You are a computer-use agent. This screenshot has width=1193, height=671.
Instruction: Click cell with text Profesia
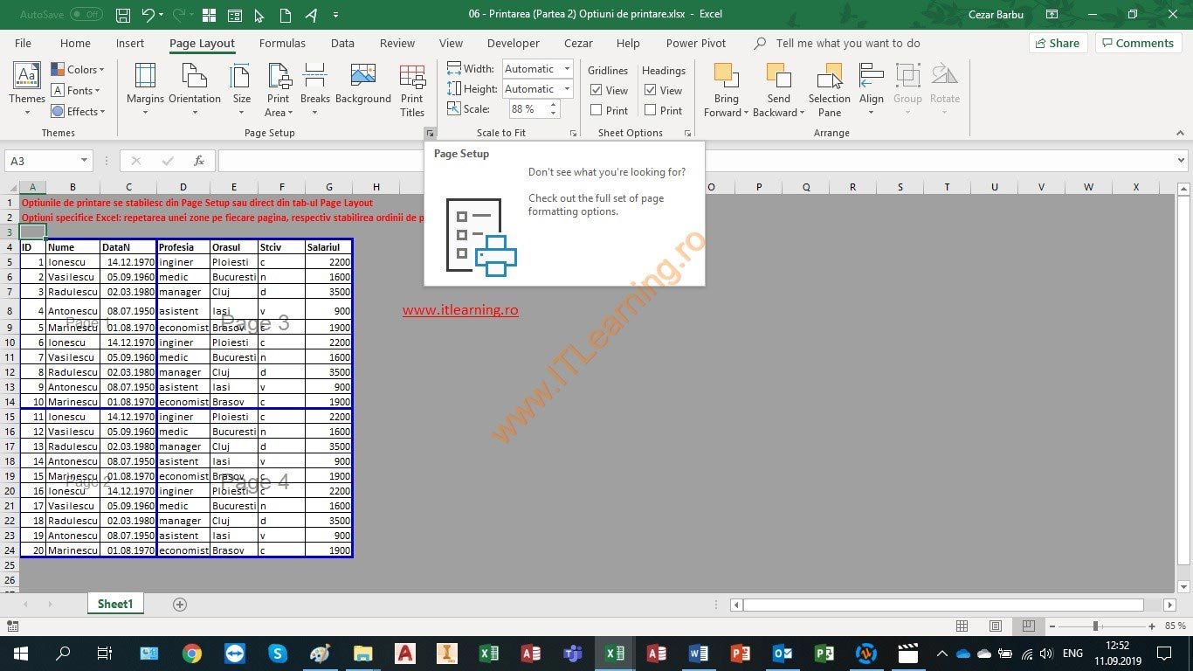click(x=183, y=247)
